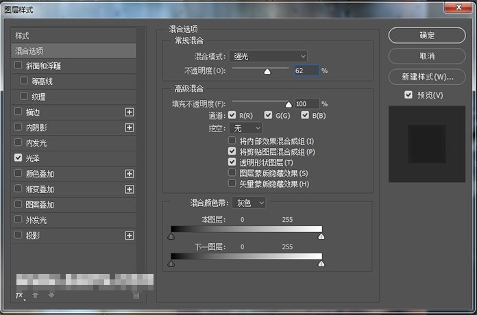Open the 挖空 dropdown showing 无
The image size is (477, 315).
(x=245, y=128)
